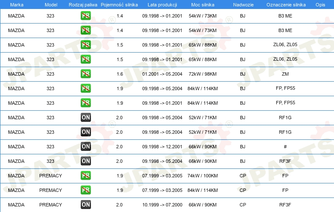Select '66kW / 90KM' in the 323 RF3F row

(202, 161)
